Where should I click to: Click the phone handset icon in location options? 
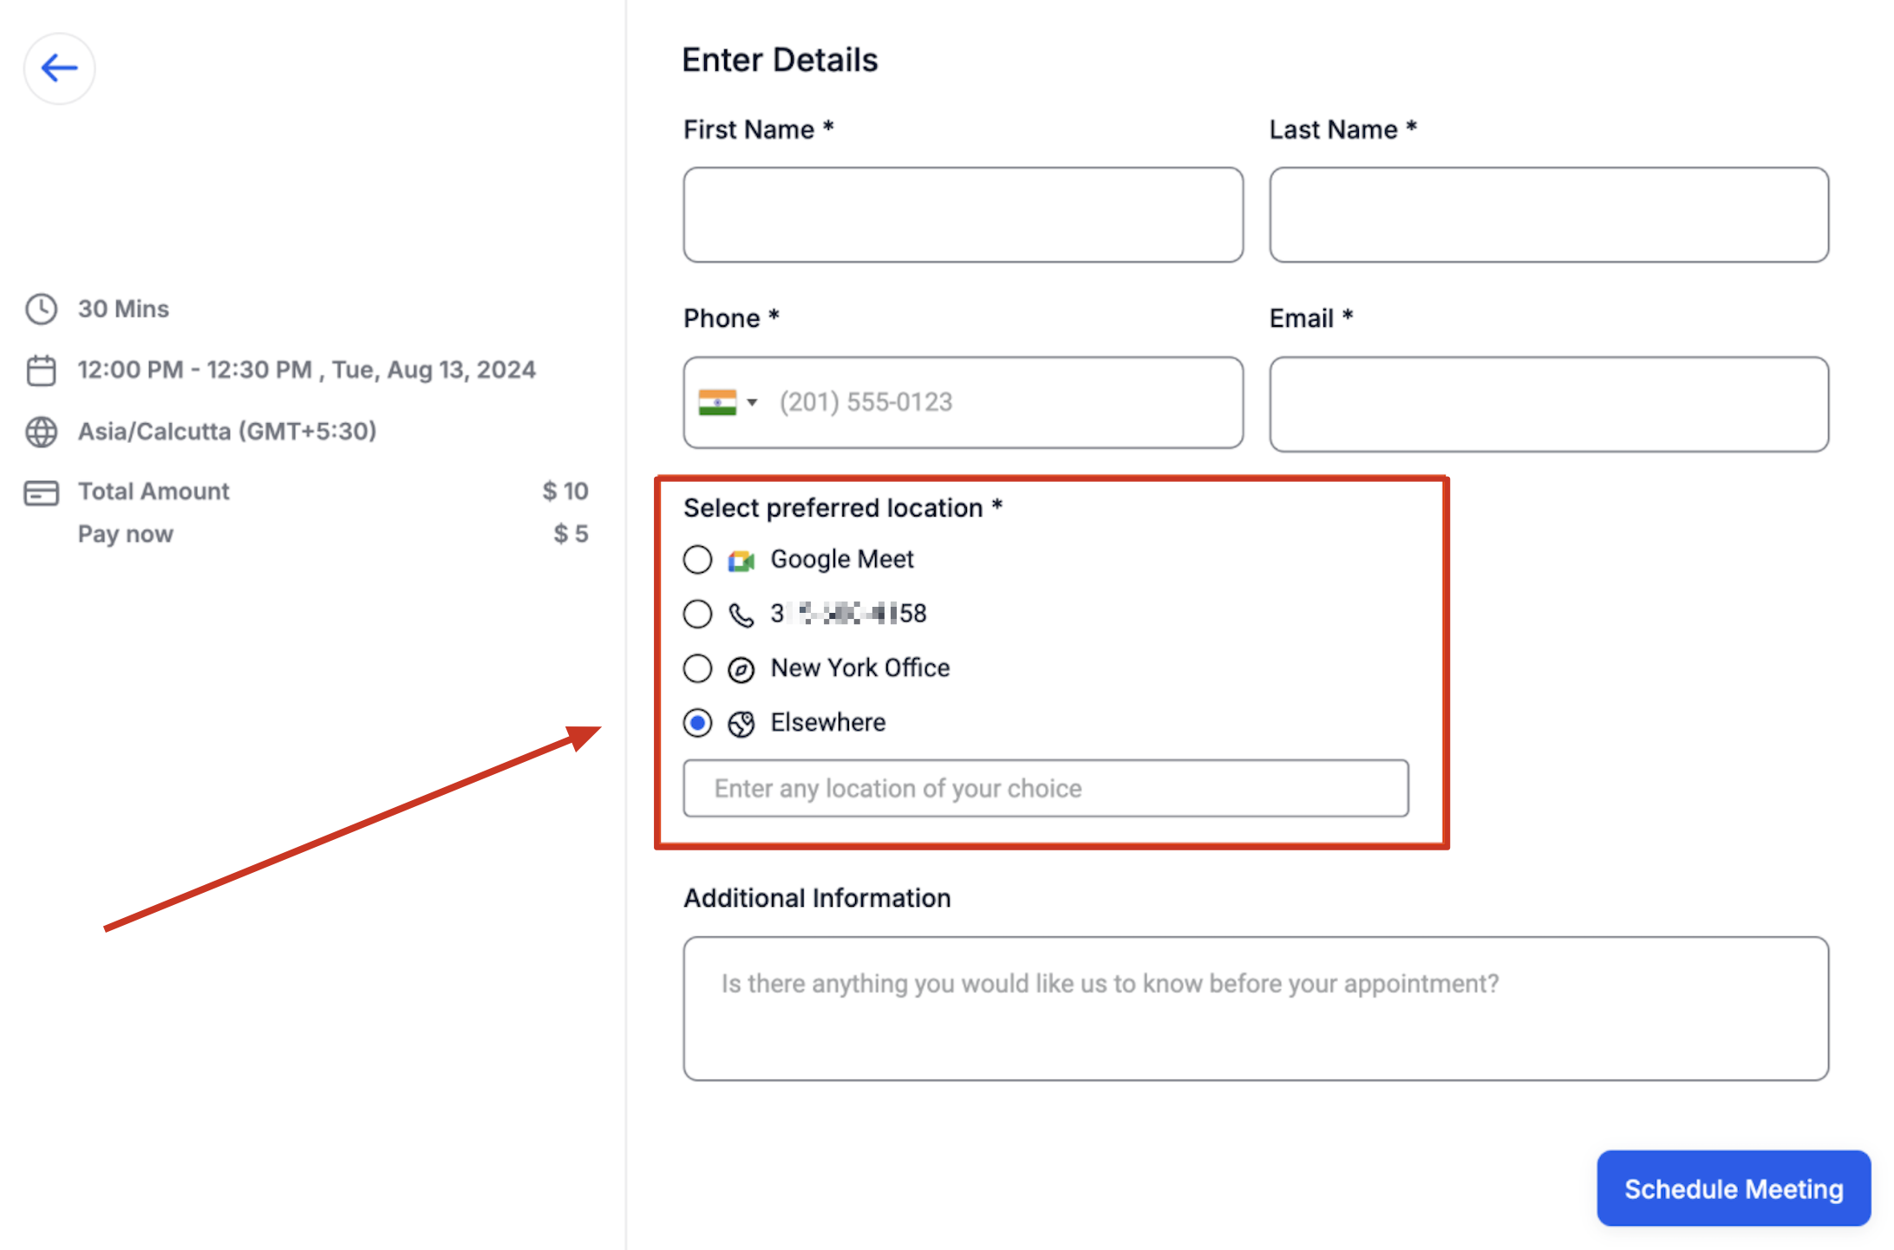(741, 615)
